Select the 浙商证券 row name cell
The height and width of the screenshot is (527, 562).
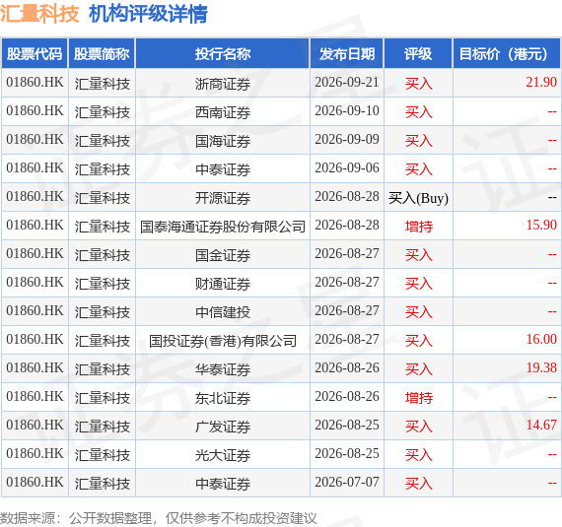(223, 84)
